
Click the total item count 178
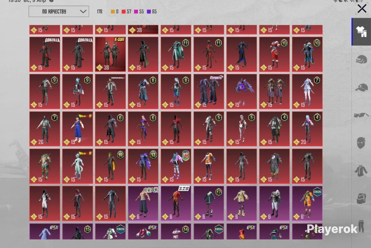(x=100, y=12)
